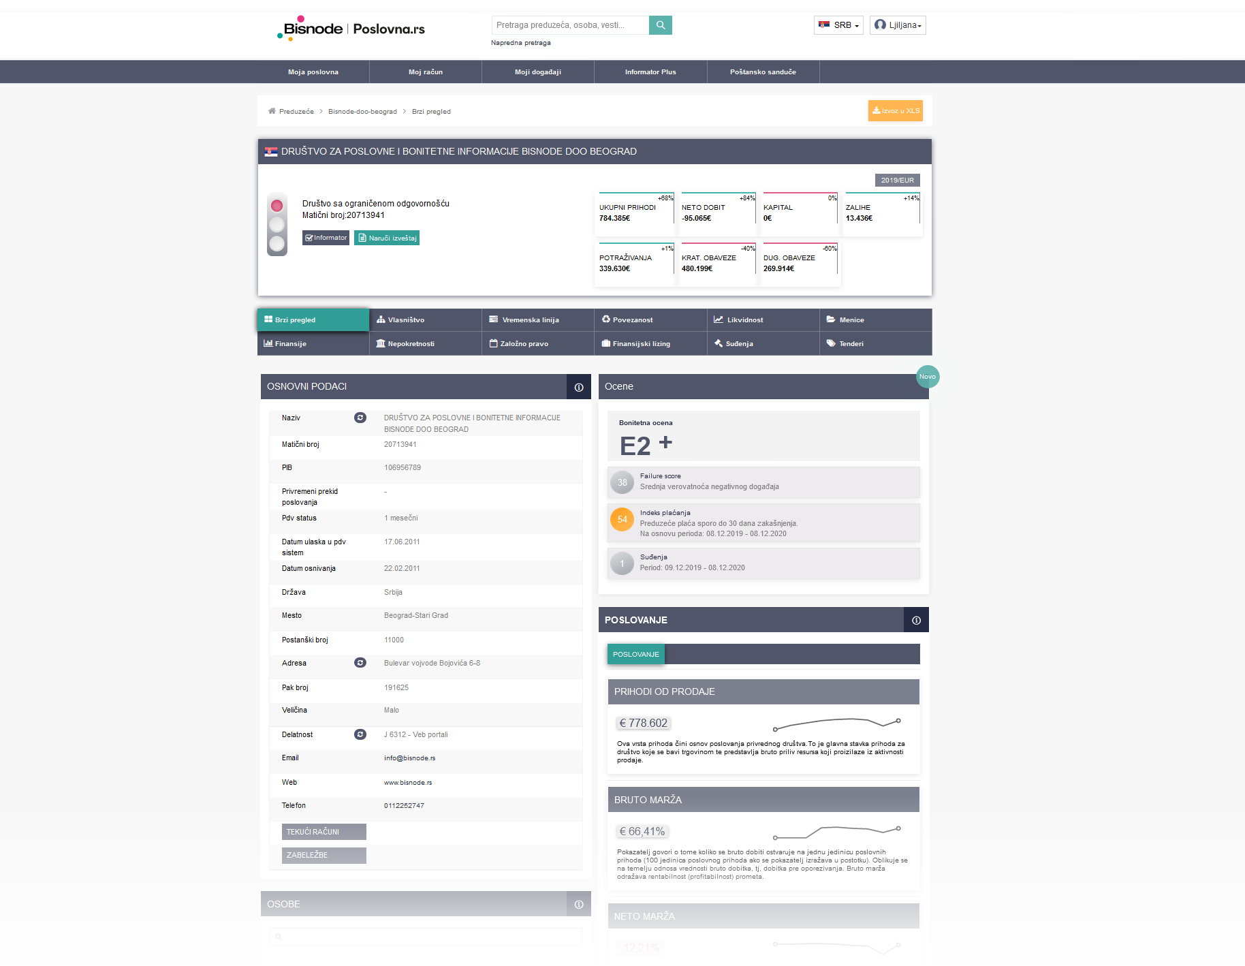
Task: Click refresh icon next to Delatnost
Action: point(360,734)
